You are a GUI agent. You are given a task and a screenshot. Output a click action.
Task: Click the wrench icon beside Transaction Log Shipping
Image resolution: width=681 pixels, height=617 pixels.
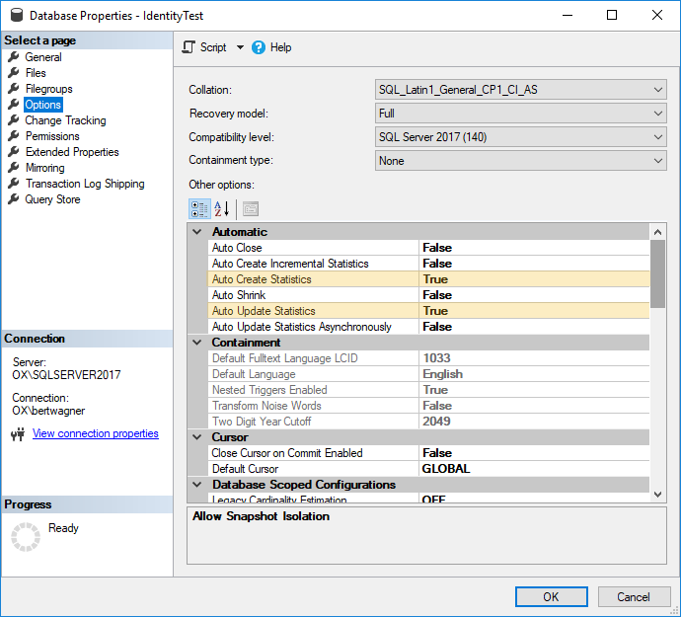[x=14, y=184]
